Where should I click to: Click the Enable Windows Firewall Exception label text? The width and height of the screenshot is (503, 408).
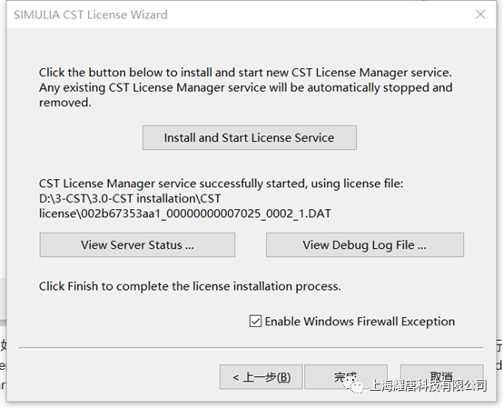tap(360, 322)
